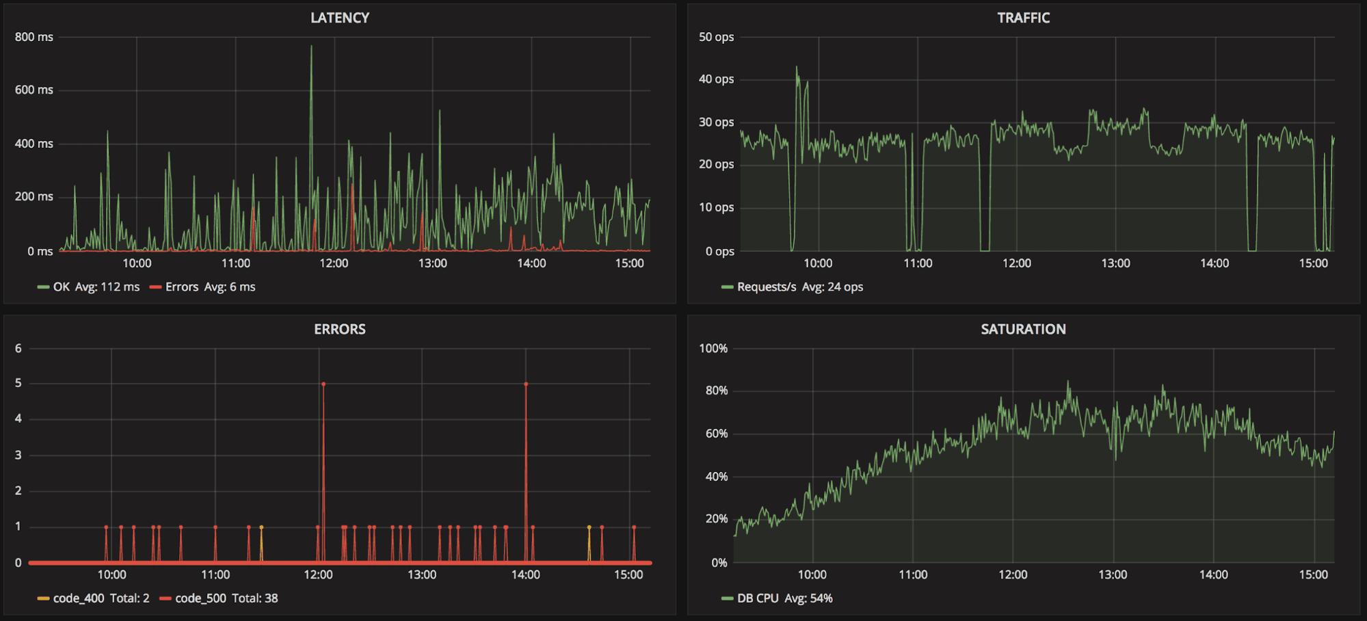Image resolution: width=1367 pixels, height=621 pixels.
Task: Click the 50 ops axis label on Traffic panel
Action: [717, 37]
